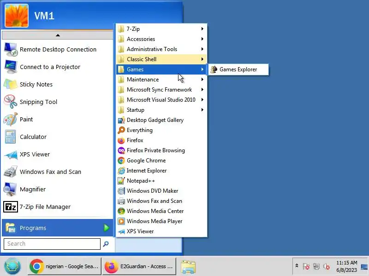The height and width of the screenshot is (276, 369).
Task: Expand Microsoft Sync Framework folder
Action: click(x=162, y=90)
